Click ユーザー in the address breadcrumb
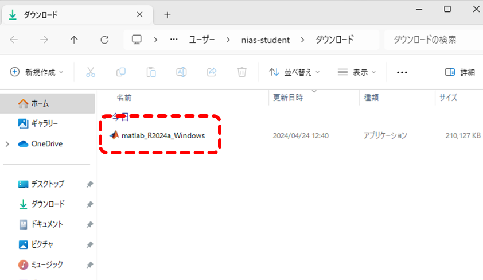Viewport: 483px width, 280px height. click(202, 40)
